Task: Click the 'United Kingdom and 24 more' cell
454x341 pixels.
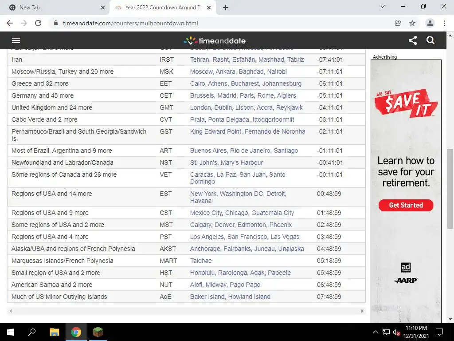Action: [52, 107]
